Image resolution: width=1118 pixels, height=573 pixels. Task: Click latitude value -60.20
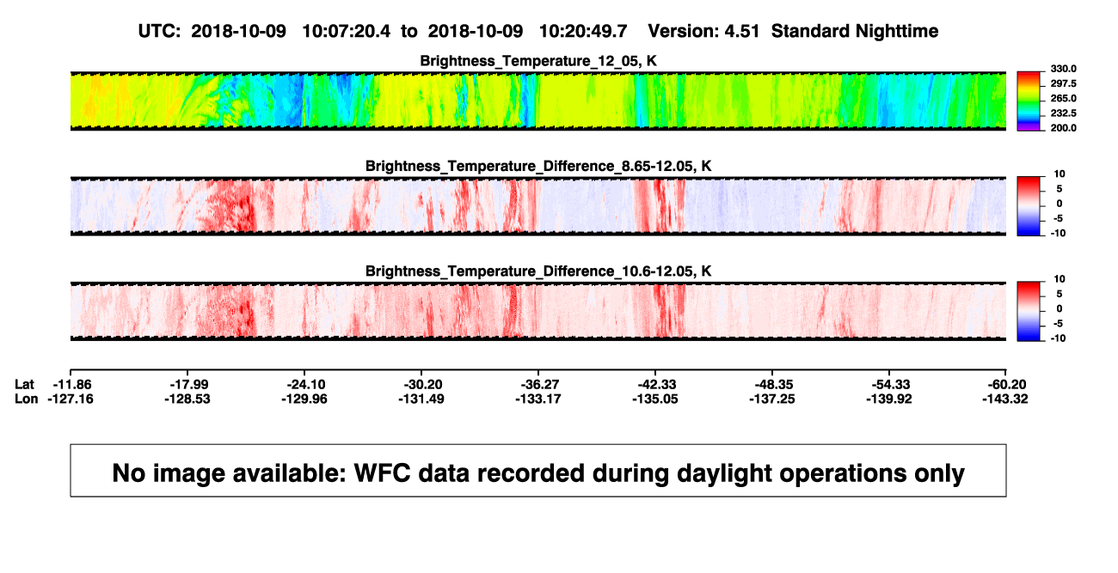coord(1005,384)
